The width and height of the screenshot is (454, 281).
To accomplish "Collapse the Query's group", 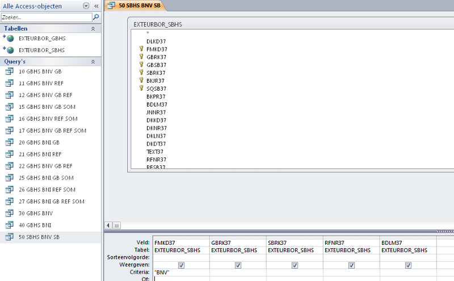I will pyautogui.click(x=93, y=62).
